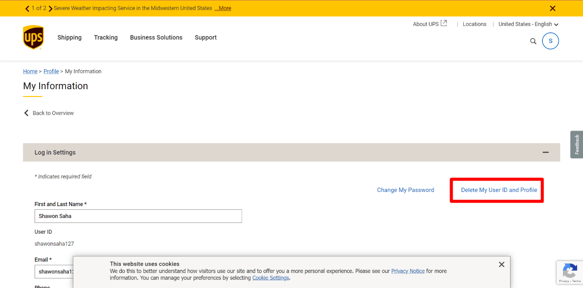Open the S user profile avatar
This screenshot has height=288, width=583.
coord(550,41)
